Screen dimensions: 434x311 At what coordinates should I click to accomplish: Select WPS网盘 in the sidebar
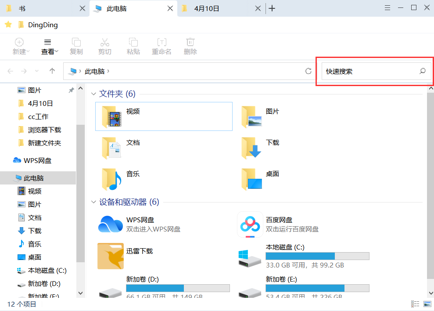pyautogui.click(x=32, y=160)
